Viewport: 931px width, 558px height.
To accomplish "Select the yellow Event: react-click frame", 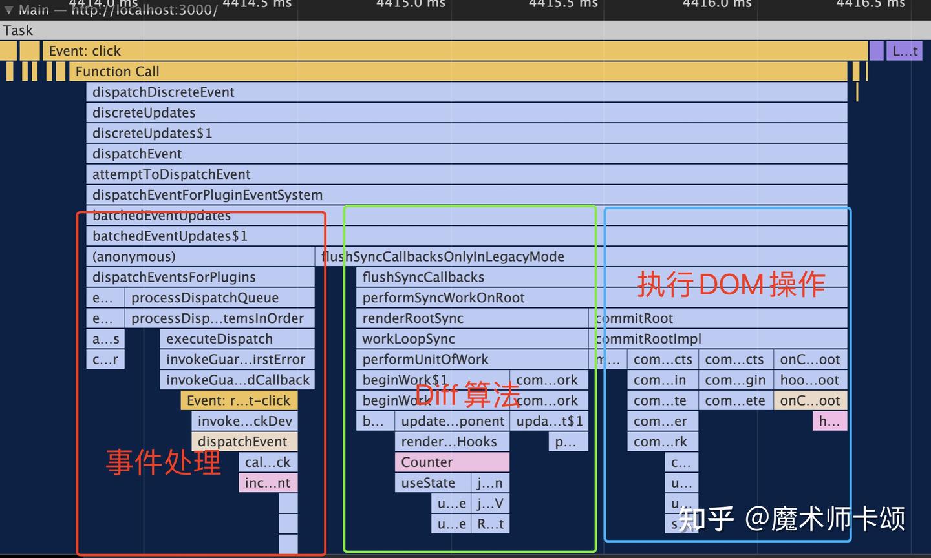I will click(239, 400).
